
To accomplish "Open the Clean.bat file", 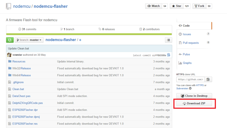I will click(x=18, y=89).
